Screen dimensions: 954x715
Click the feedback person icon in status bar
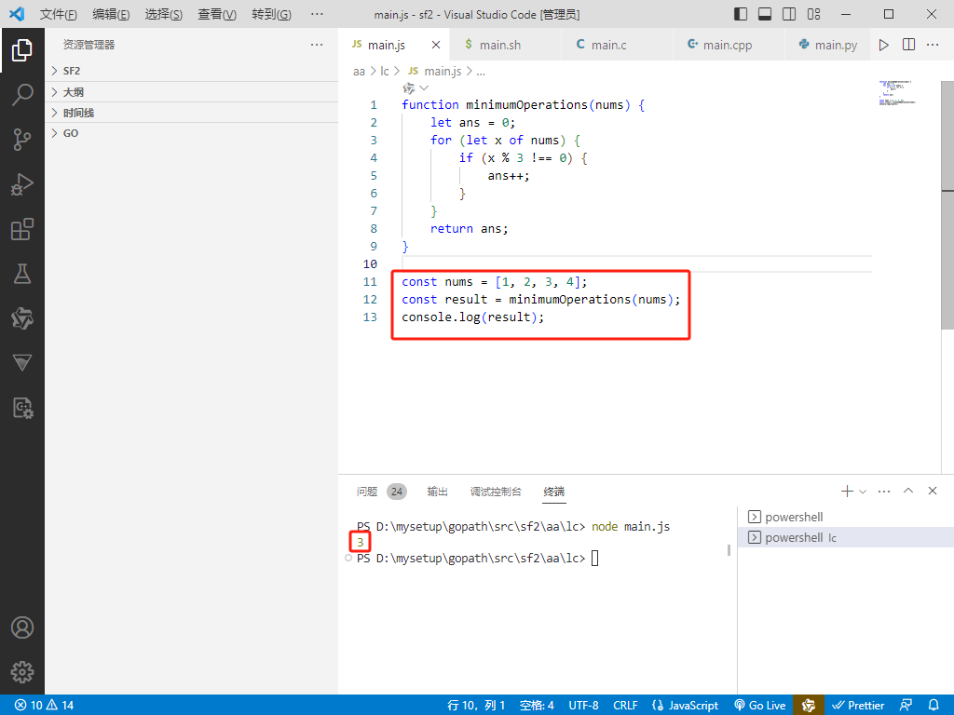[x=906, y=705]
